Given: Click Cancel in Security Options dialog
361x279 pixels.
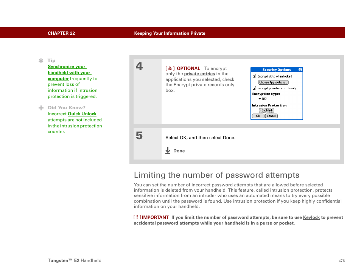Looking at the screenshot, I should [271, 116].
